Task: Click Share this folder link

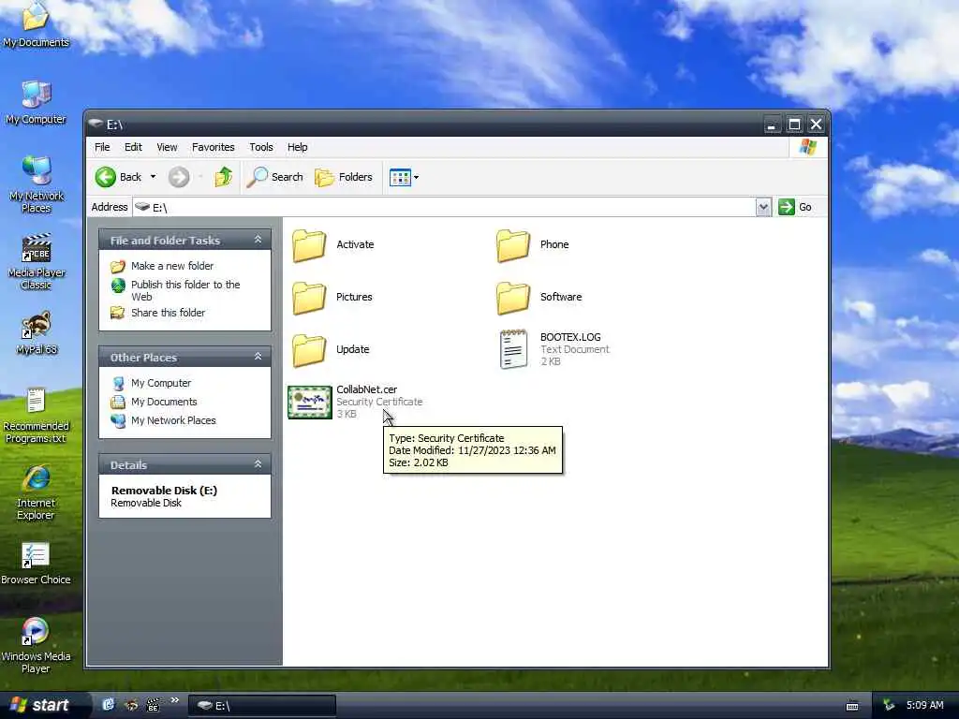Action: (168, 313)
